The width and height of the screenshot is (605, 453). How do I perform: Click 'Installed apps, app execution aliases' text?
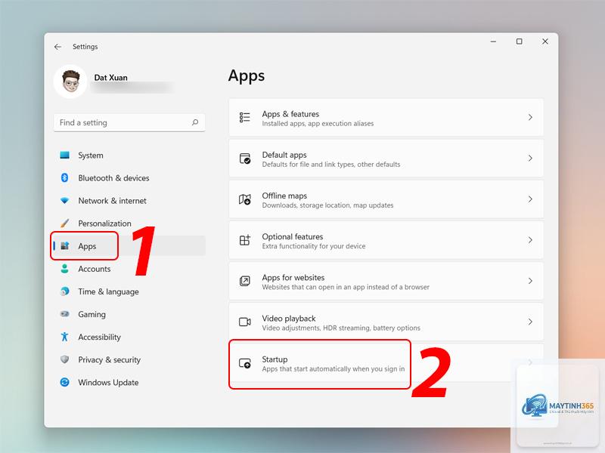click(318, 124)
